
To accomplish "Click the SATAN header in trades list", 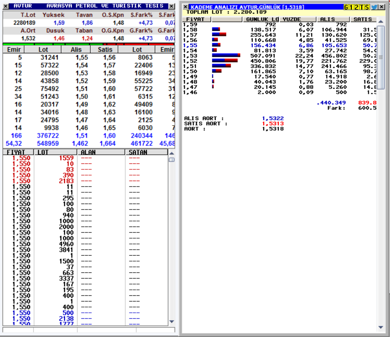I will click(146, 152).
